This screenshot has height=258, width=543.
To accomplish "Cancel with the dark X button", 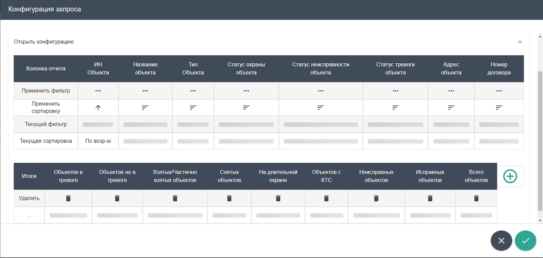I will [x=501, y=241].
